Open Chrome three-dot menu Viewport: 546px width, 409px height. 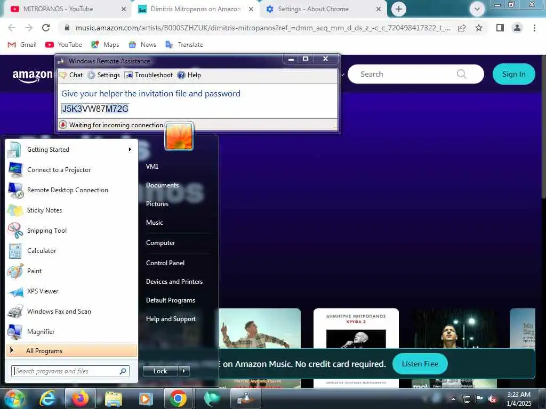tap(534, 28)
